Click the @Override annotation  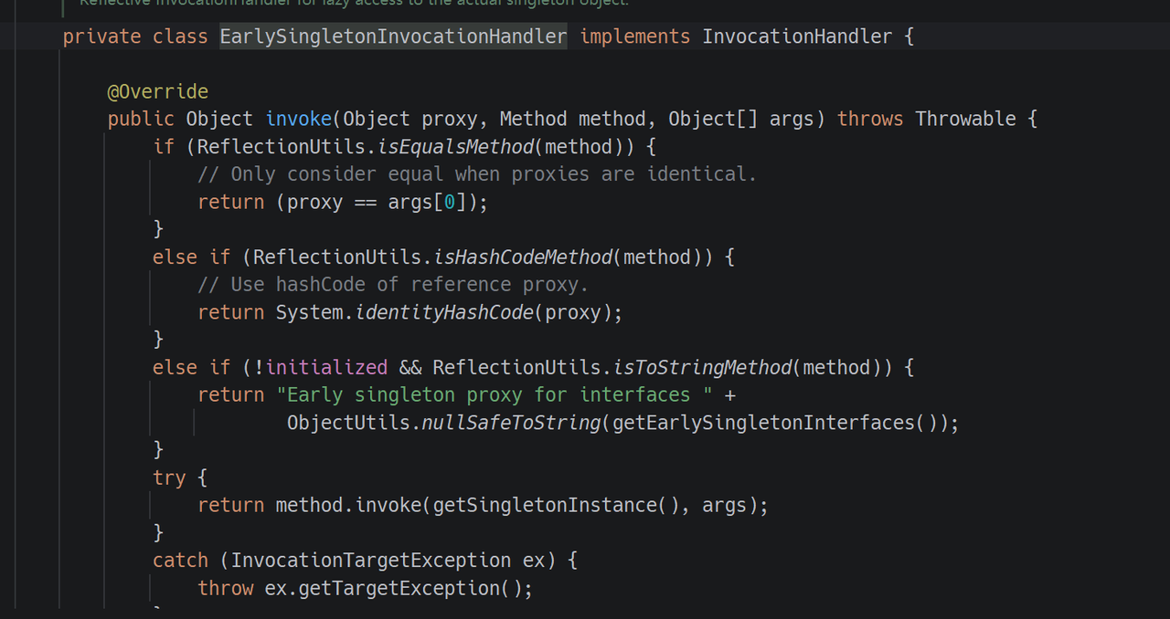tap(157, 91)
